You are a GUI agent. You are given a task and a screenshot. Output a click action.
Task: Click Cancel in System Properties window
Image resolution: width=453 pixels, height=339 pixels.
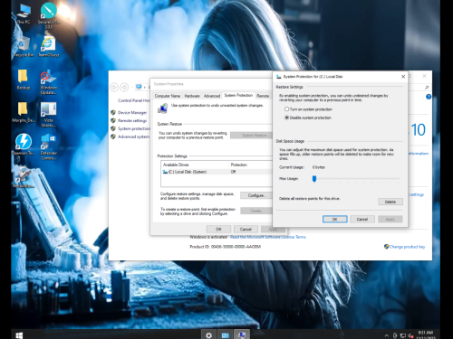point(246,229)
